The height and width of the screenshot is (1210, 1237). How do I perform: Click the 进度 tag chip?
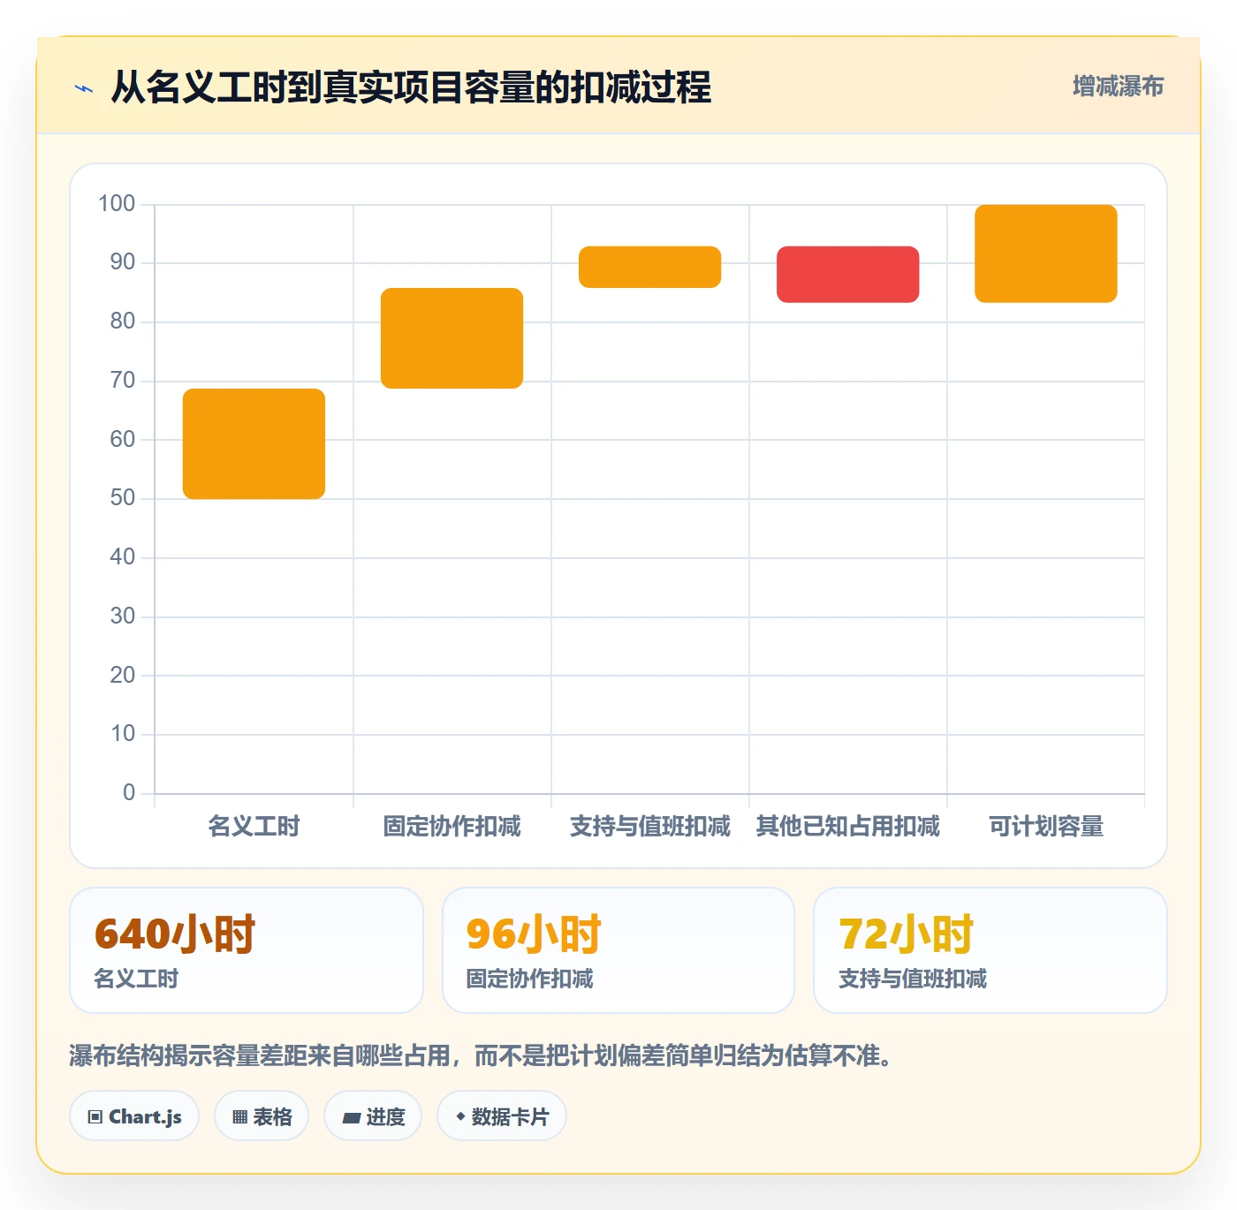tap(373, 1116)
